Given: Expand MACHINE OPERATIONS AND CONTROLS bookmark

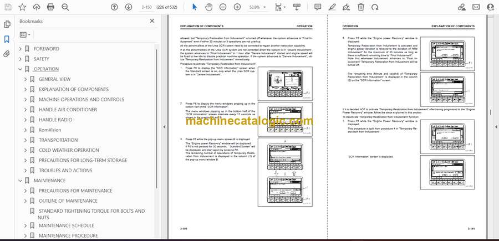Looking at the screenshot, I should 26,100.
